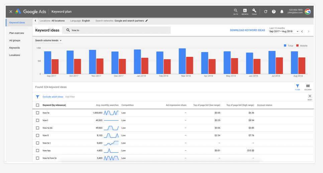
Task: Toggle the select-all keywords checkbox
Action: coord(37,105)
